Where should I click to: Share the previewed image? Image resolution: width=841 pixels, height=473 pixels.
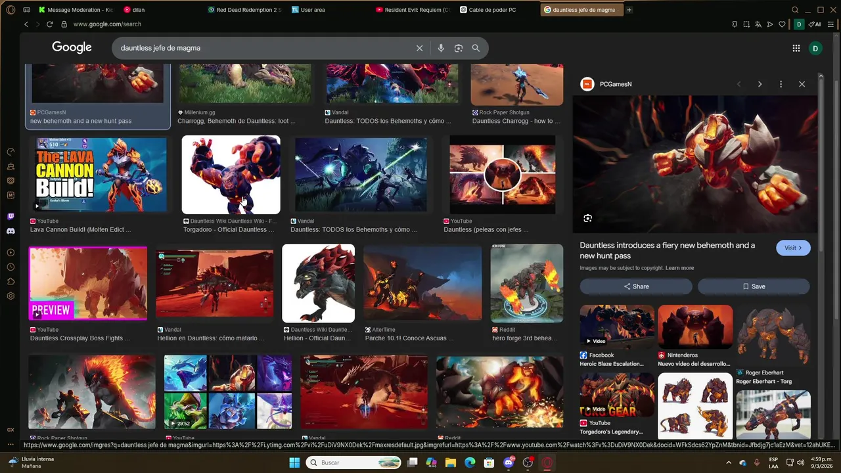click(636, 286)
